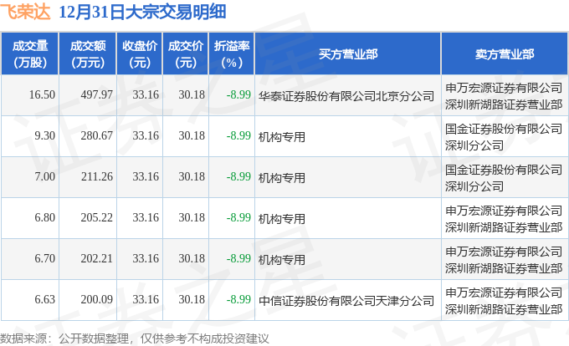Screen dimensions: 569x346
Task: Click -8.99 premium rate in 6.63 row
Action: (x=238, y=300)
